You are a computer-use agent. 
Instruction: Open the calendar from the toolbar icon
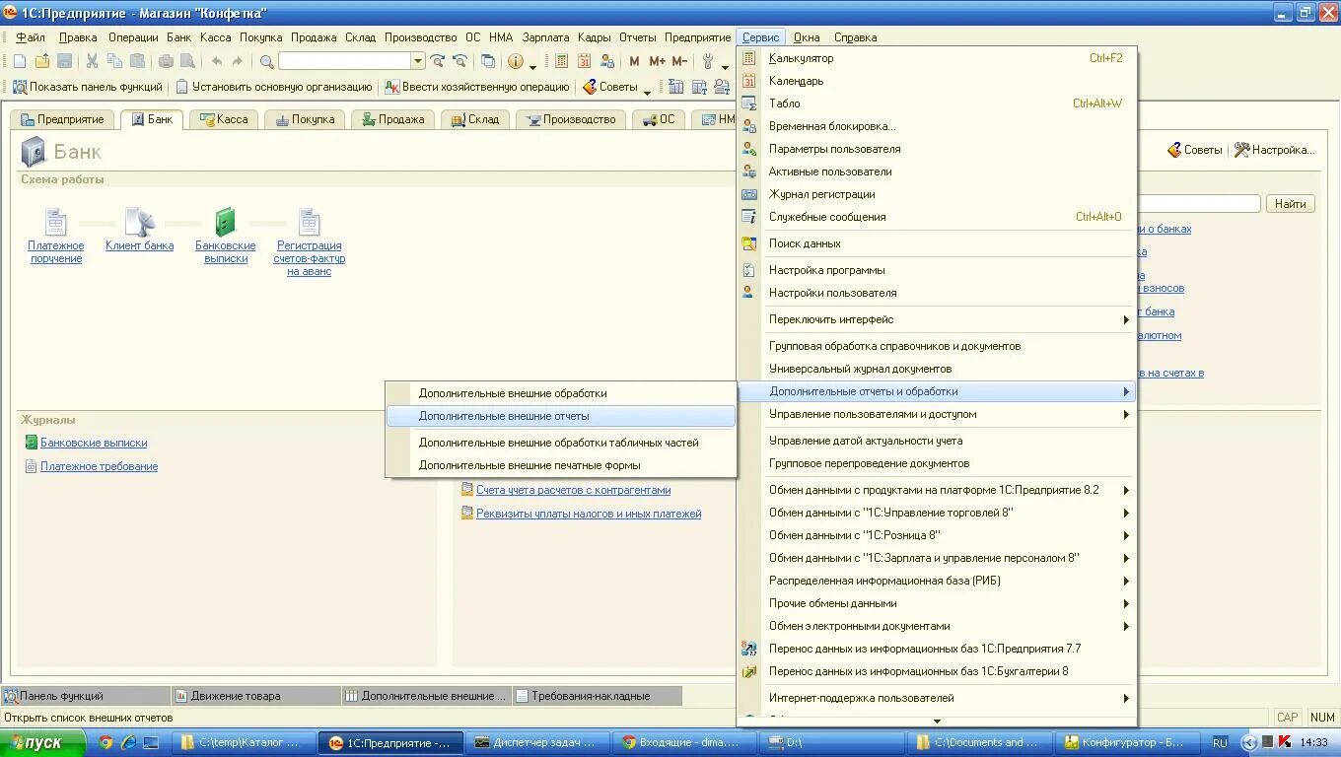[584, 61]
